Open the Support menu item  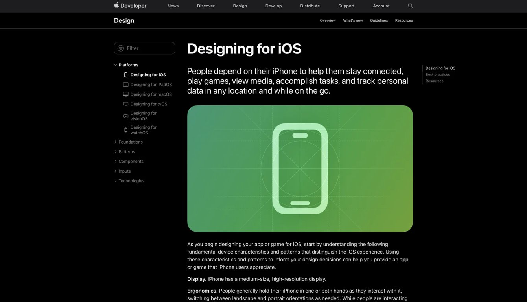(346, 6)
